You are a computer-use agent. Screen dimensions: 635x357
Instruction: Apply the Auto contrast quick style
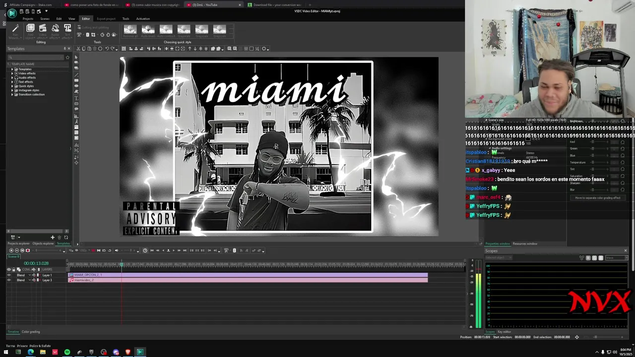click(x=166, y=31)
